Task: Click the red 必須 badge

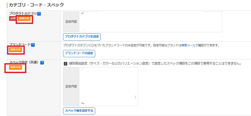Action: click(x=13, y=18)
